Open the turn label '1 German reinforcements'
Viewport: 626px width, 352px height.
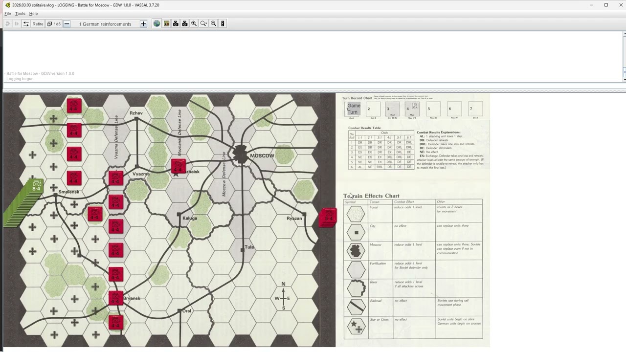105,24
